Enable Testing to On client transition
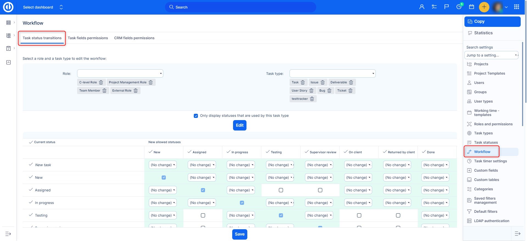The width and height of the screenshot is (527, 241). [359, 216]
